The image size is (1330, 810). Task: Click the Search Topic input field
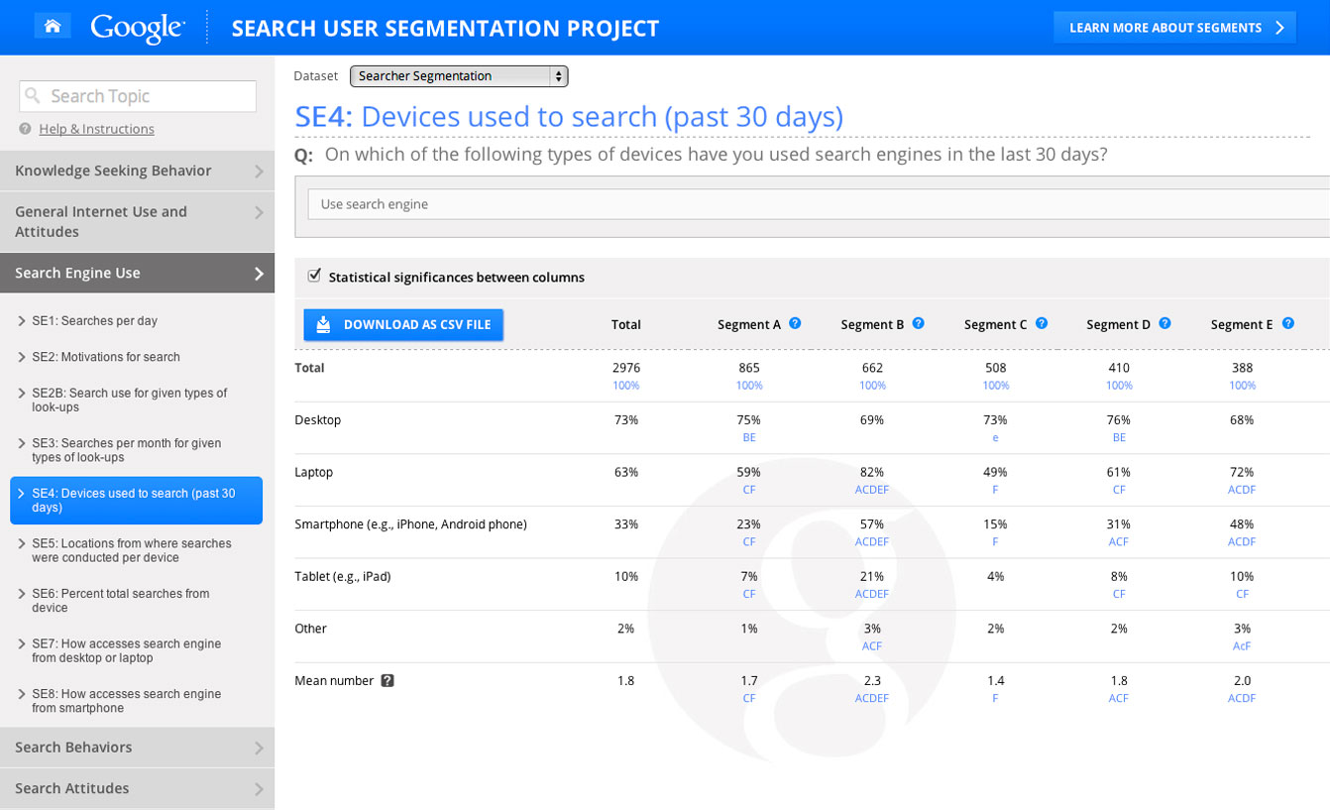coord(138,96)
